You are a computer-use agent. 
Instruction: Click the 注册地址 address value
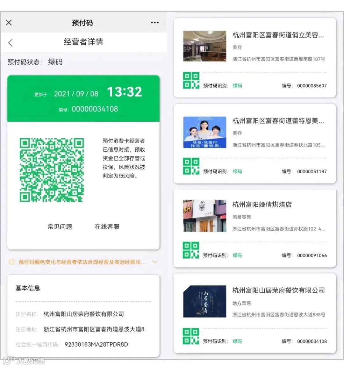click(x=96, y=329)
